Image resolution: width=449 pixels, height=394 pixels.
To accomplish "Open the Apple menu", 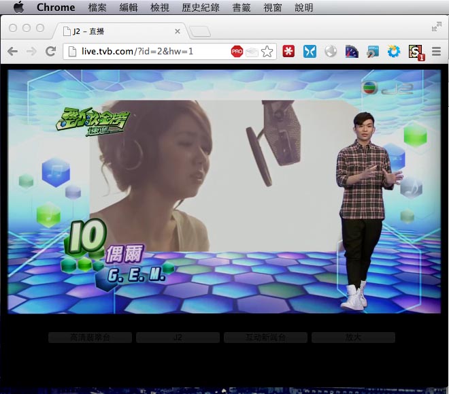I will (19, 7).
